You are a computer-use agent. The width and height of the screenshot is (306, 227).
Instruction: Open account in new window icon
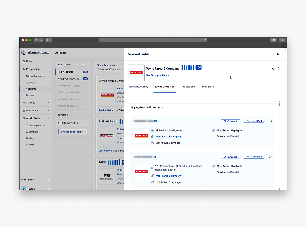point(279,68)
